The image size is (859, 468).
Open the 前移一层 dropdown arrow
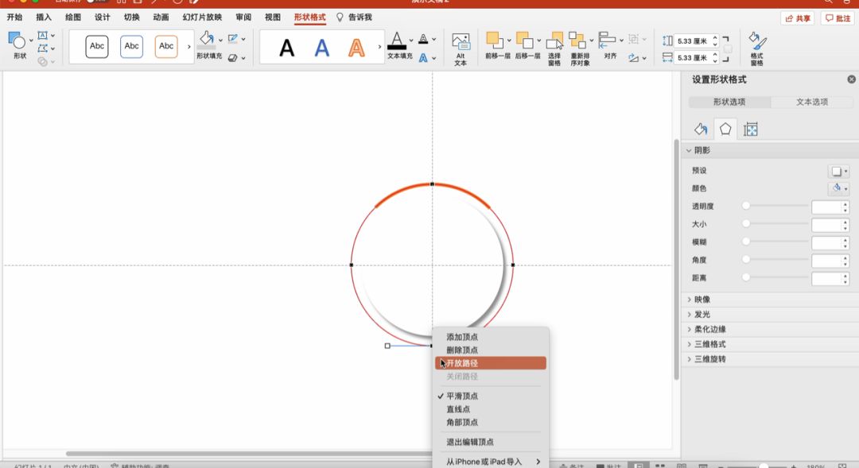tap(509, 41)
